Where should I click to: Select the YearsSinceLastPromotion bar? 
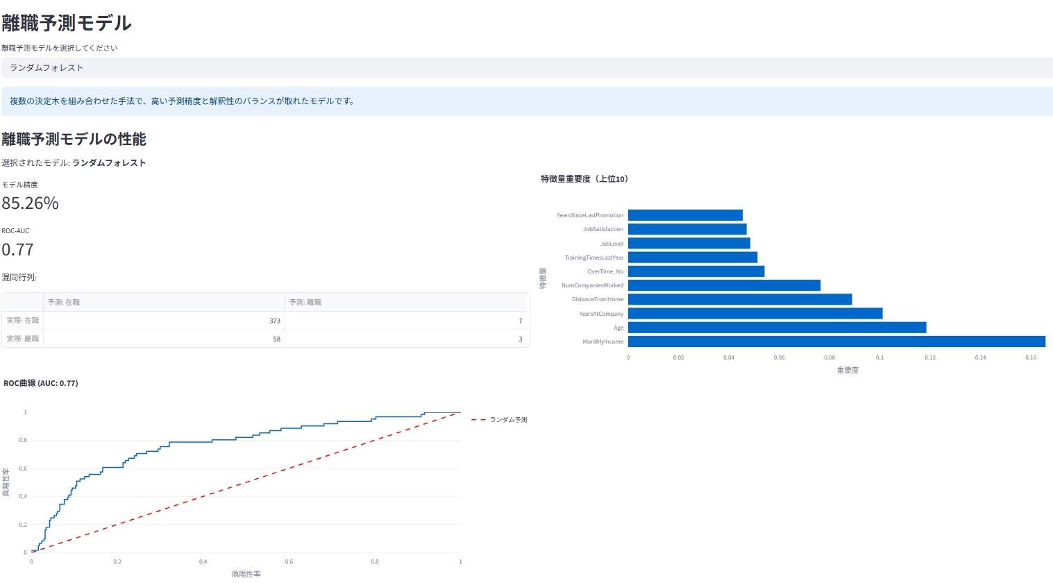685,215
